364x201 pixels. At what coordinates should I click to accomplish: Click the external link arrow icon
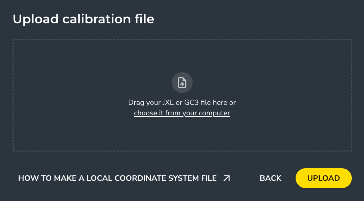pyautogui.click(x=226, y=178)
